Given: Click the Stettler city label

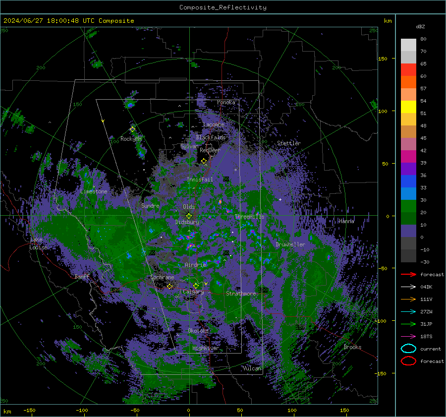Looking at the screenshot, I should (289, 143).
